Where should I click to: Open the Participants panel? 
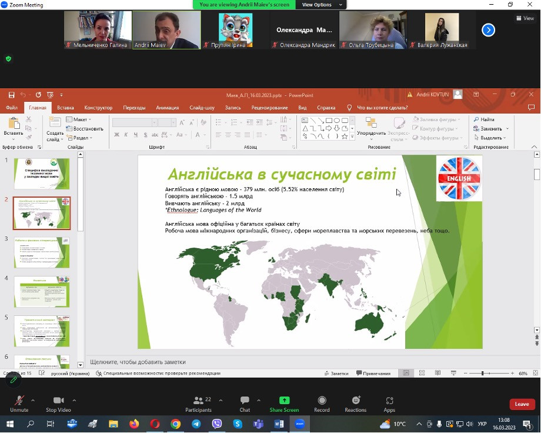pos(198,401)
